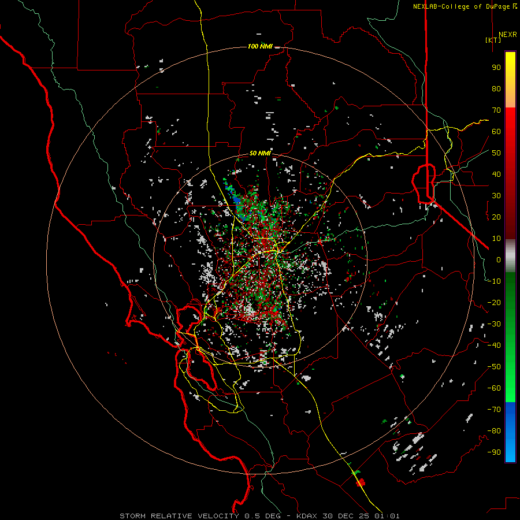This screenshot has width=520, height=520.
Task: Click the 60 value on velocity scale
Action: click(x=496, y=132)
